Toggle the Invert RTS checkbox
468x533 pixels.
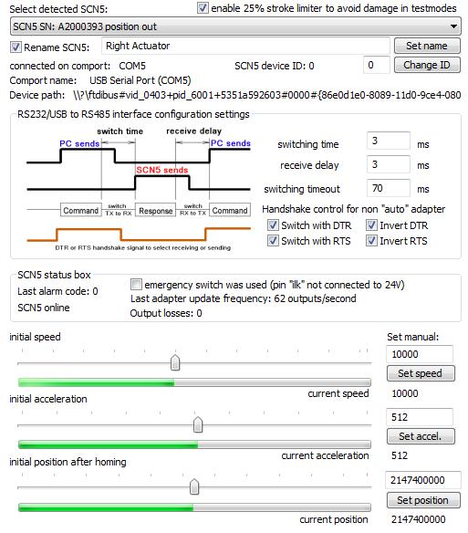pos(371,241)
